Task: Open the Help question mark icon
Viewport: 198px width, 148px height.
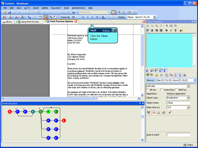Action: pos(74,12)
